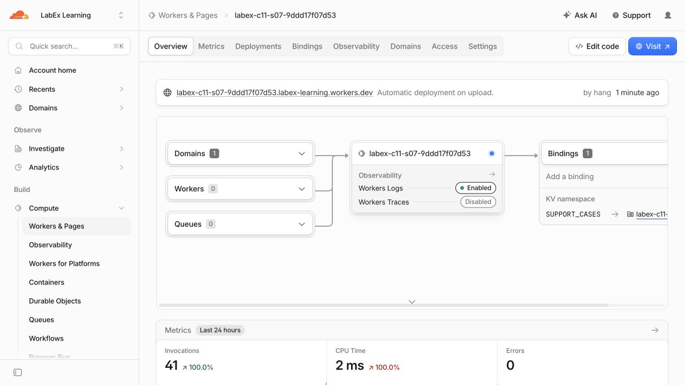Click the Quick search field
685x385 pixels.
[x=70, y=47]
